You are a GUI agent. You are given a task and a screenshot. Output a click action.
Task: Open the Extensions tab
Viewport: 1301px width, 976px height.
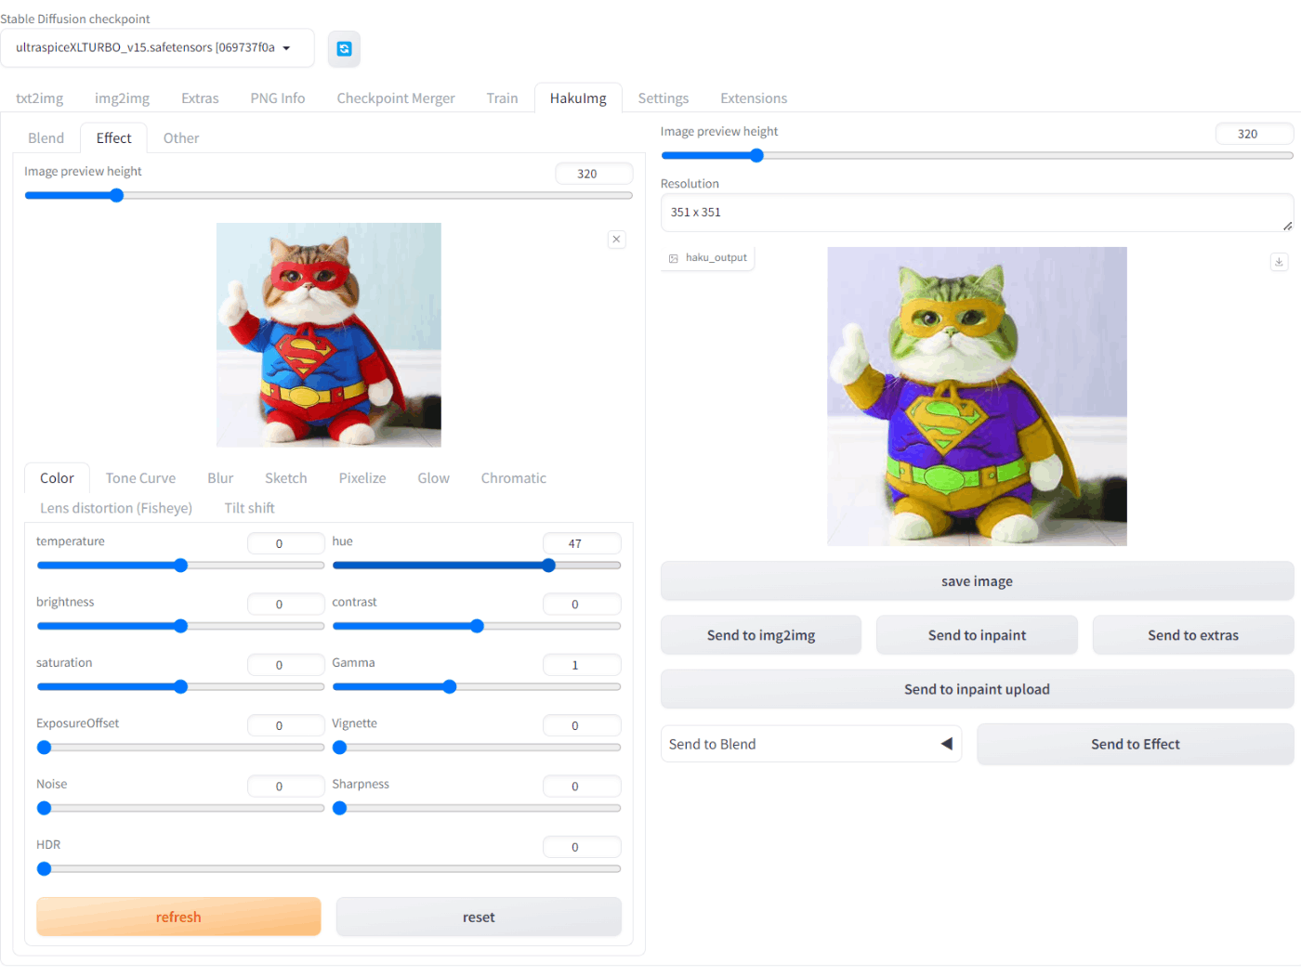pyautogui.click(x=754, y=98)
